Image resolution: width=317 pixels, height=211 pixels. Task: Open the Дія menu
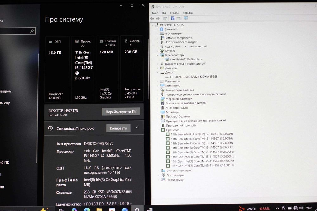coord(164,13)
